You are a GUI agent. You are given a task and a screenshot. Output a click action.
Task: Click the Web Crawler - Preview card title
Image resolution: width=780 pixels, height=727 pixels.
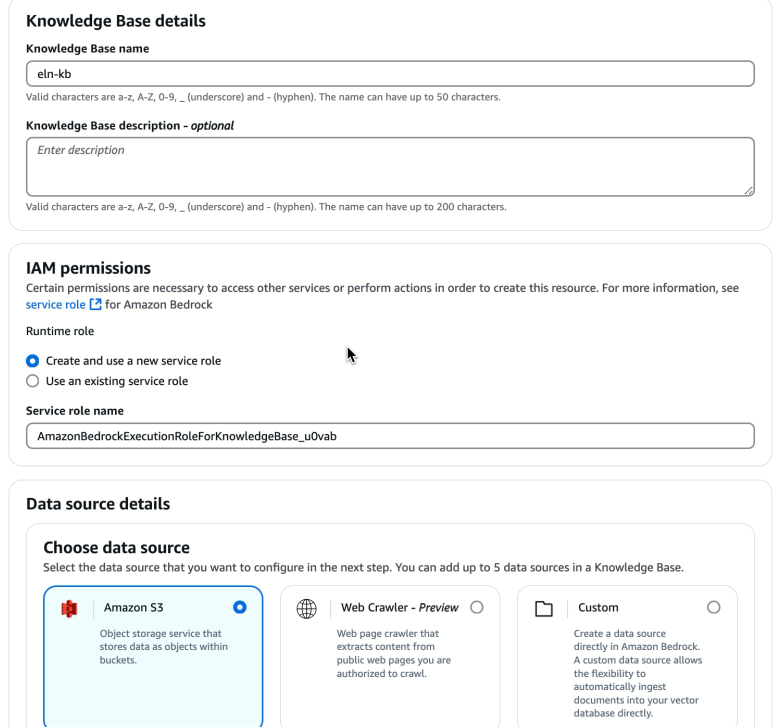[x=399, y=607]
